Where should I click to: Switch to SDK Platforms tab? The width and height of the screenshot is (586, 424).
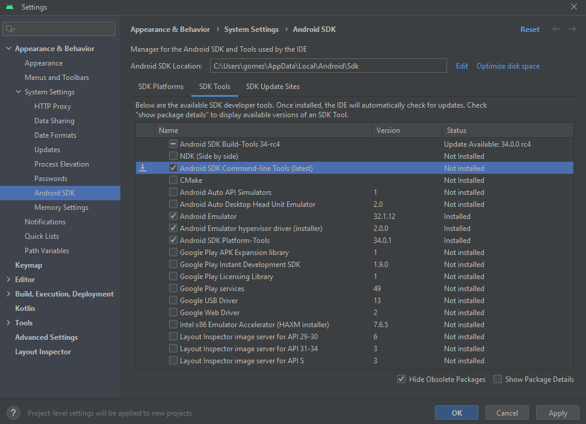click(161, 86)
